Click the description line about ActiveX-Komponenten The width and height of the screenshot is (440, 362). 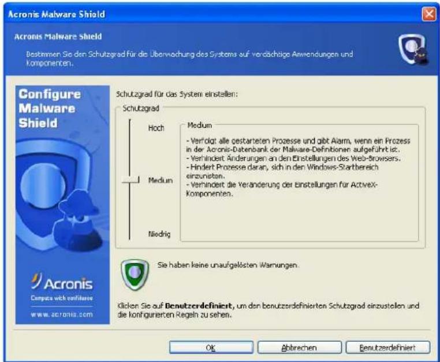pos(282,189)
